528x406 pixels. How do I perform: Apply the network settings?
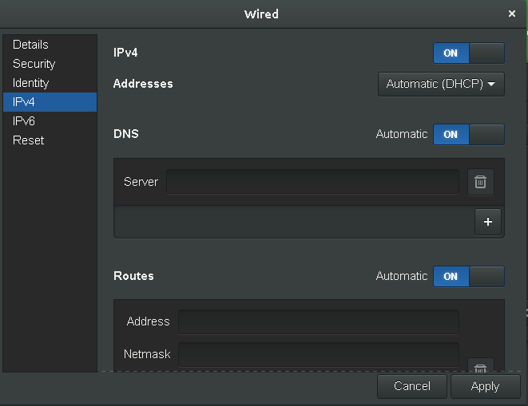(485, 386)
